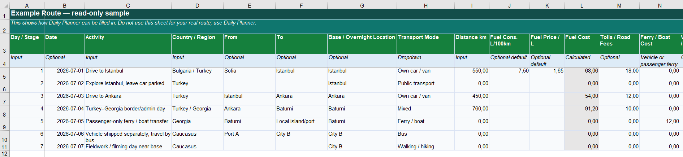
Task: Click the 'Activity' header cell
Action: [x=128, y=44]
